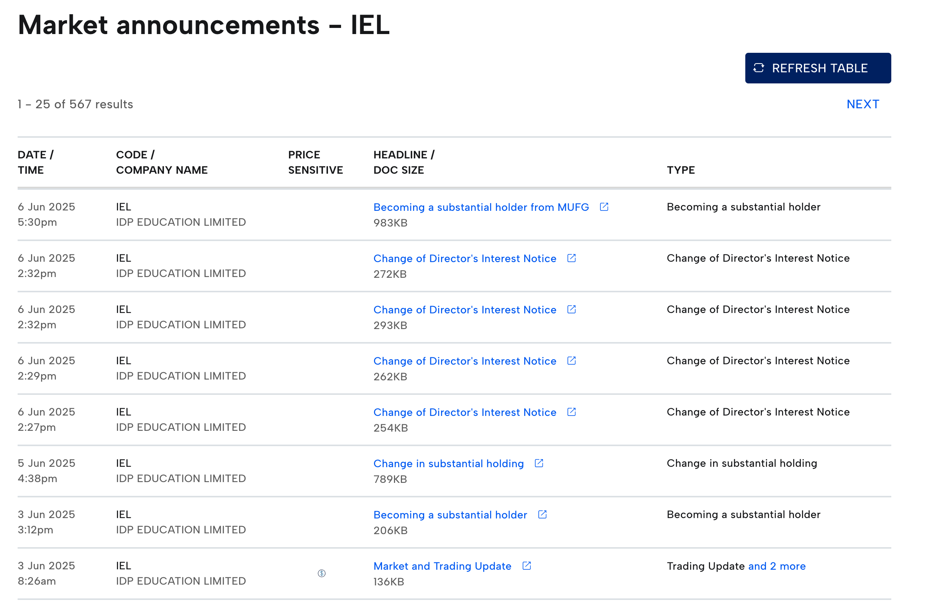Viewport: 948px width, 603px height.
Task: Open external link icon for 262KB Director's notice
Action: pos(571,360)
